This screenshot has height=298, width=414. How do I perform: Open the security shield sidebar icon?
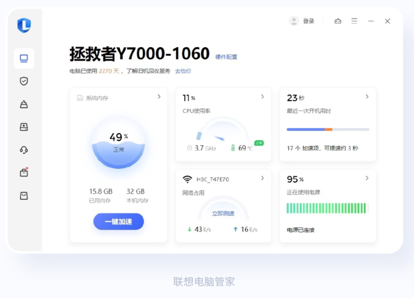[x=24, y=81]
